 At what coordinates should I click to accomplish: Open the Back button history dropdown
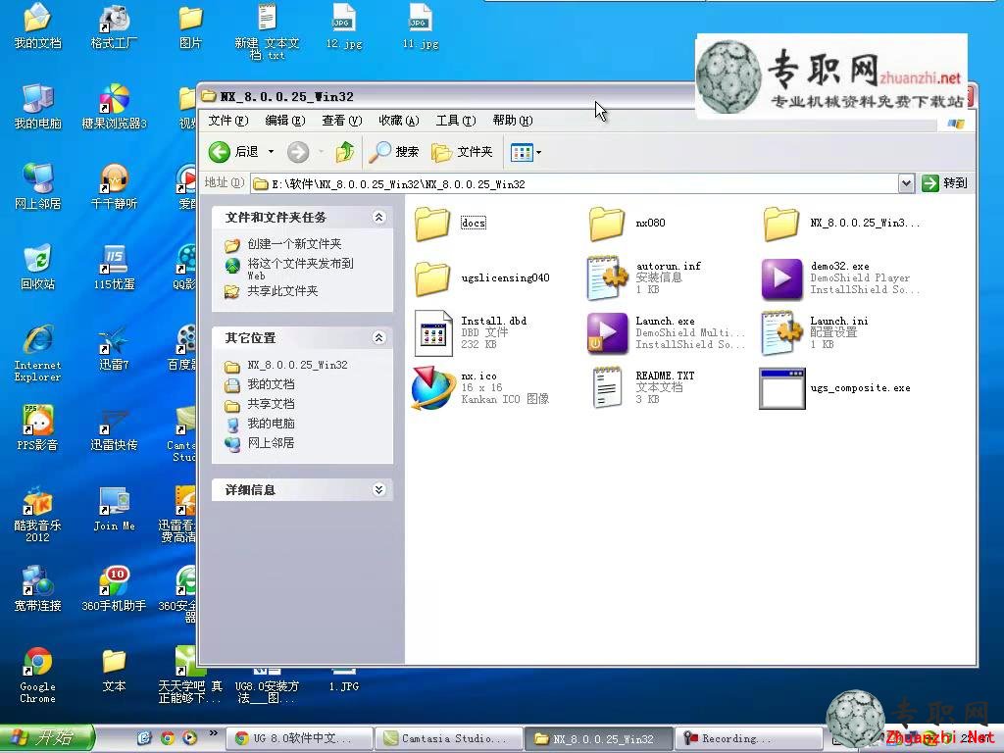click(x=271, y=152)
